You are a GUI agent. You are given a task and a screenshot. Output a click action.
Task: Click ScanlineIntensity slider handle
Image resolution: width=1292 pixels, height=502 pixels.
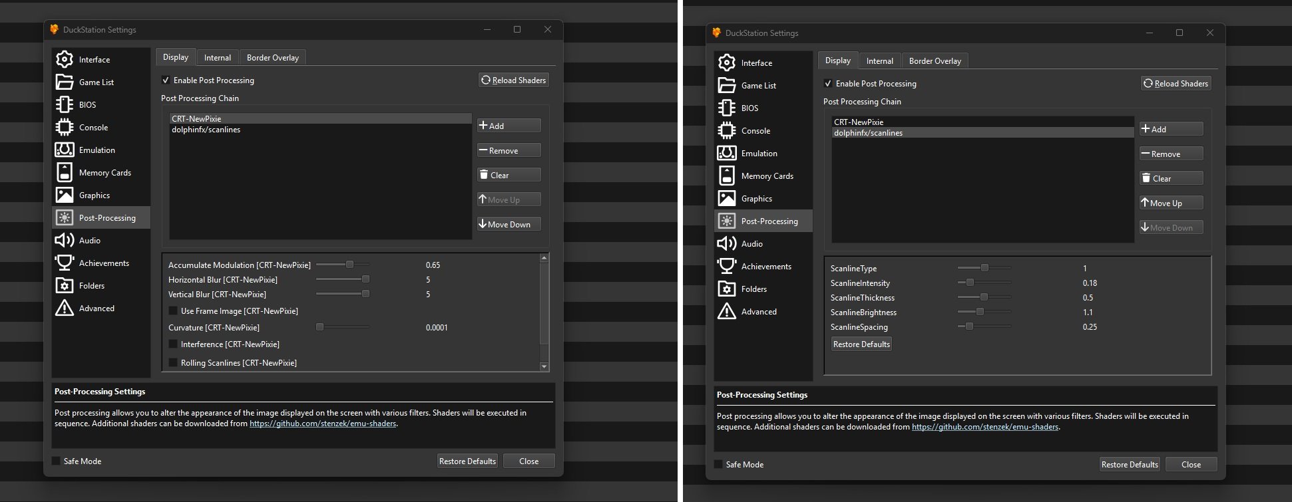[x=970, y=283]
